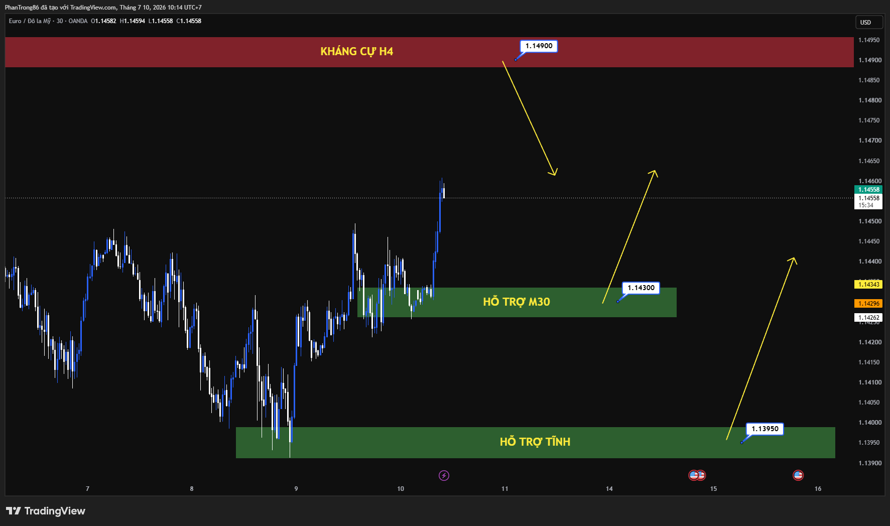890x526 pixels.
Task: Click the C1.14558 close value in legend
Action: point(189,21)
